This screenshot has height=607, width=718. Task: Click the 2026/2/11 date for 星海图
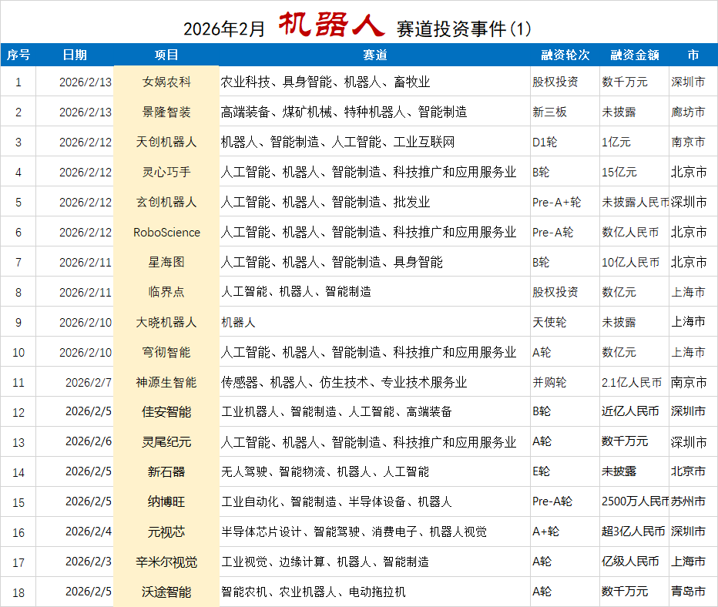[75, 263]
